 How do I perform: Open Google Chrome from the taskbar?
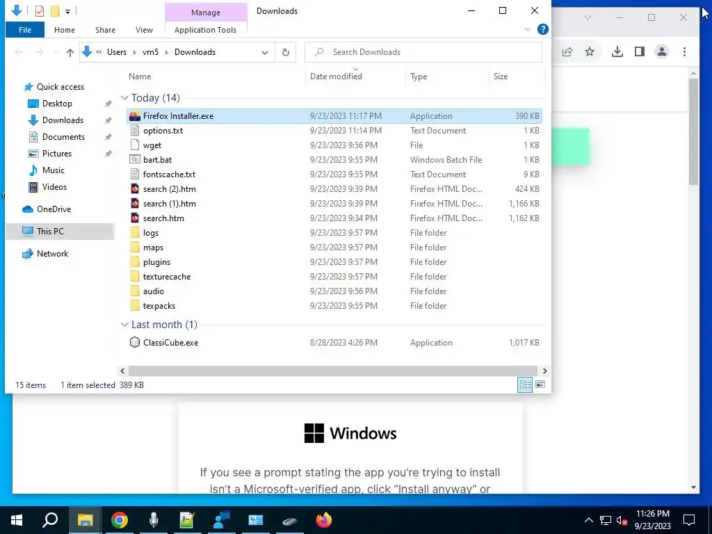120,520
